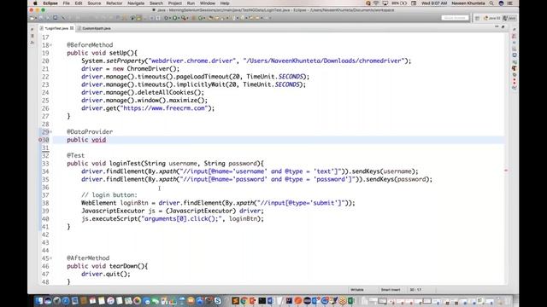Open the Help menu
The image size is (547, 307).
[x=225, y=3]
